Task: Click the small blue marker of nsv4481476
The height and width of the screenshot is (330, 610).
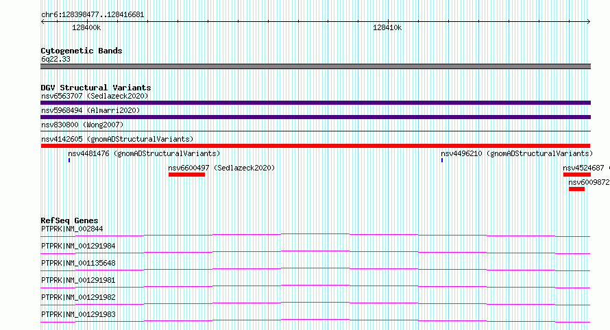Action: point(69,160)
